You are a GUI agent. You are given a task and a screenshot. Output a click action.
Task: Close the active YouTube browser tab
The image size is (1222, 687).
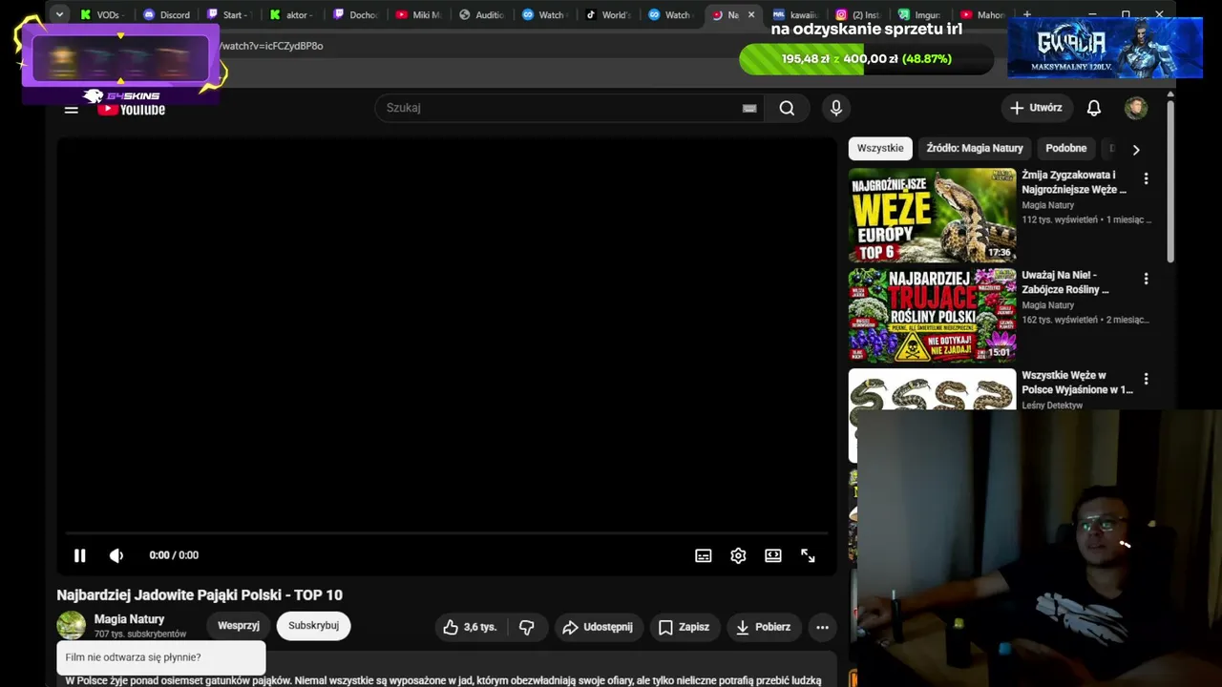click(751, 14)
